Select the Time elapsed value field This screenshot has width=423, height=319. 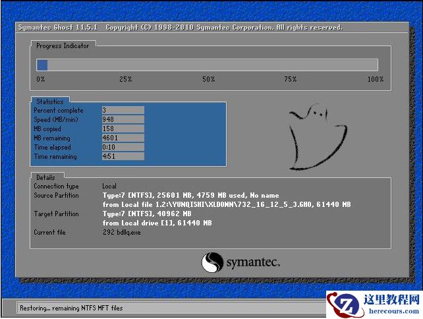[123, 148]
